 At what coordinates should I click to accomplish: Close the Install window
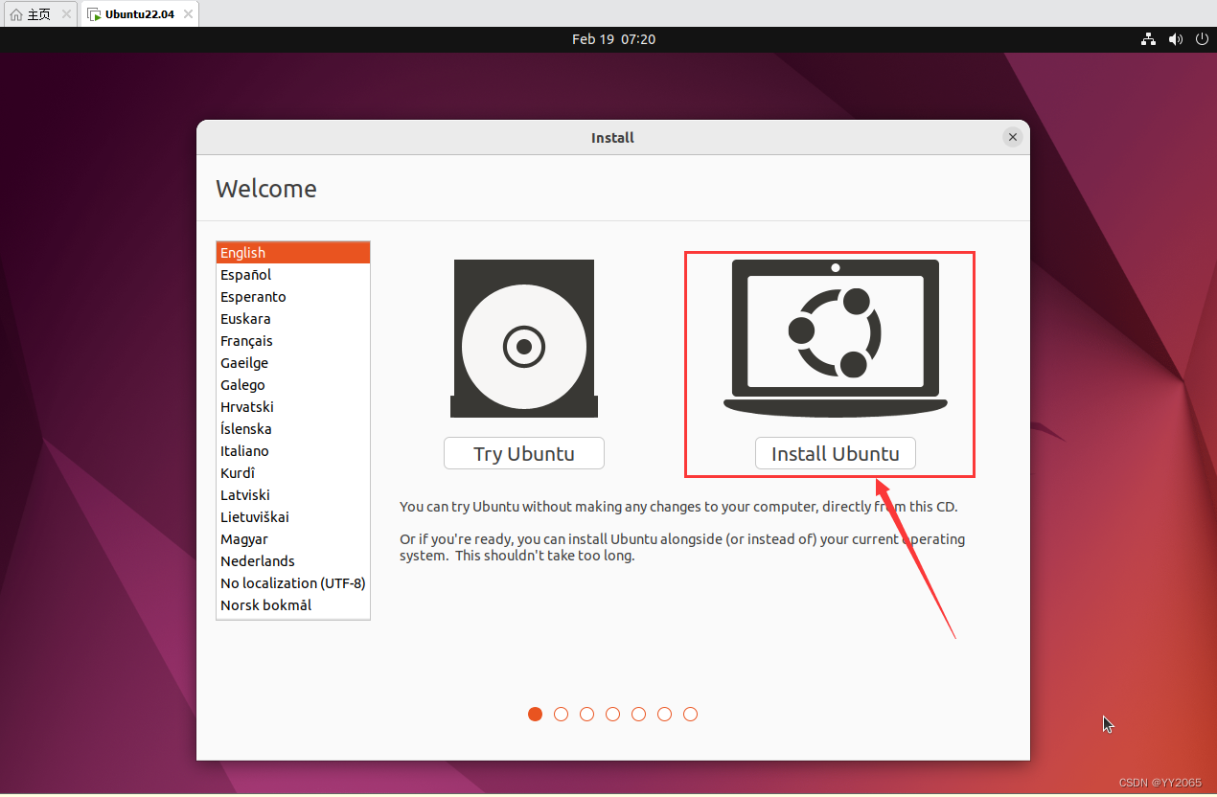coord(1013,137)
